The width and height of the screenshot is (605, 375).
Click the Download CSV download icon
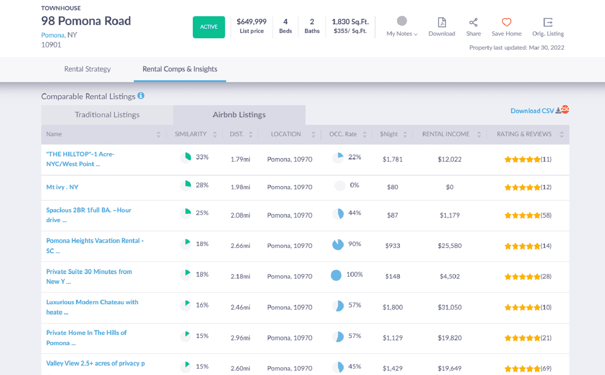click(558, 110)
